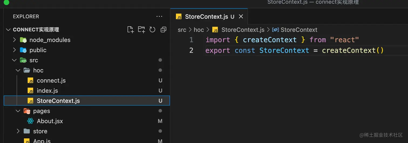Click the JS file icon in breadcrumb
Image resolution: width=408 pixels, height=143 pixels.
(215, 30)
